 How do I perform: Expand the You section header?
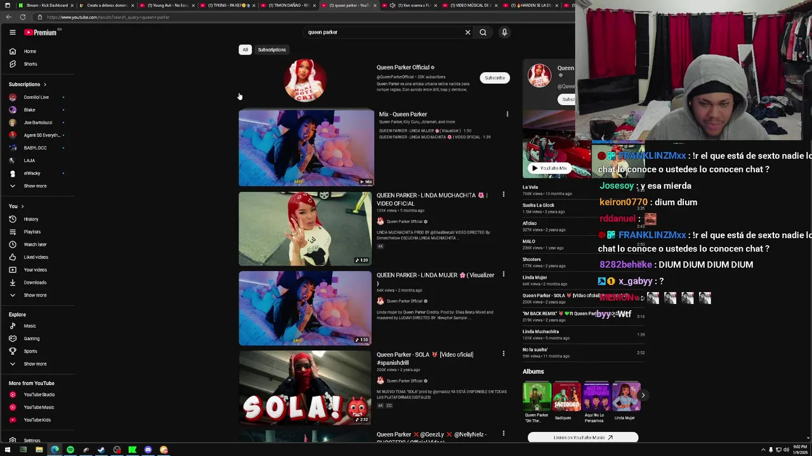click(16, 206)
